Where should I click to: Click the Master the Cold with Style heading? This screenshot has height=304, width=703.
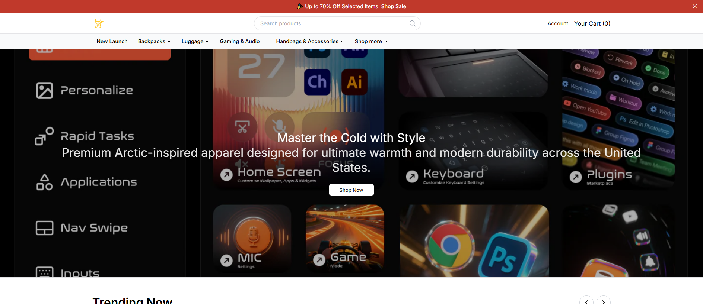coord(351,138)
